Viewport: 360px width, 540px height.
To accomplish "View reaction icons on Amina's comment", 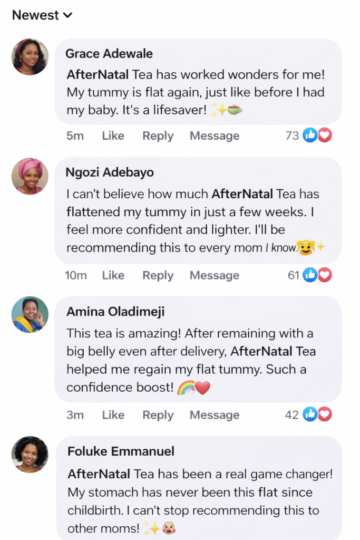I will point(317,414).
